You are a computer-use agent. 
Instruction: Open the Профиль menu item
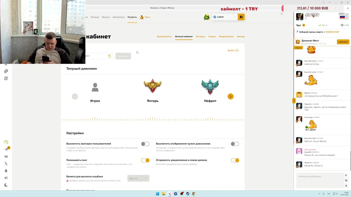132,17
